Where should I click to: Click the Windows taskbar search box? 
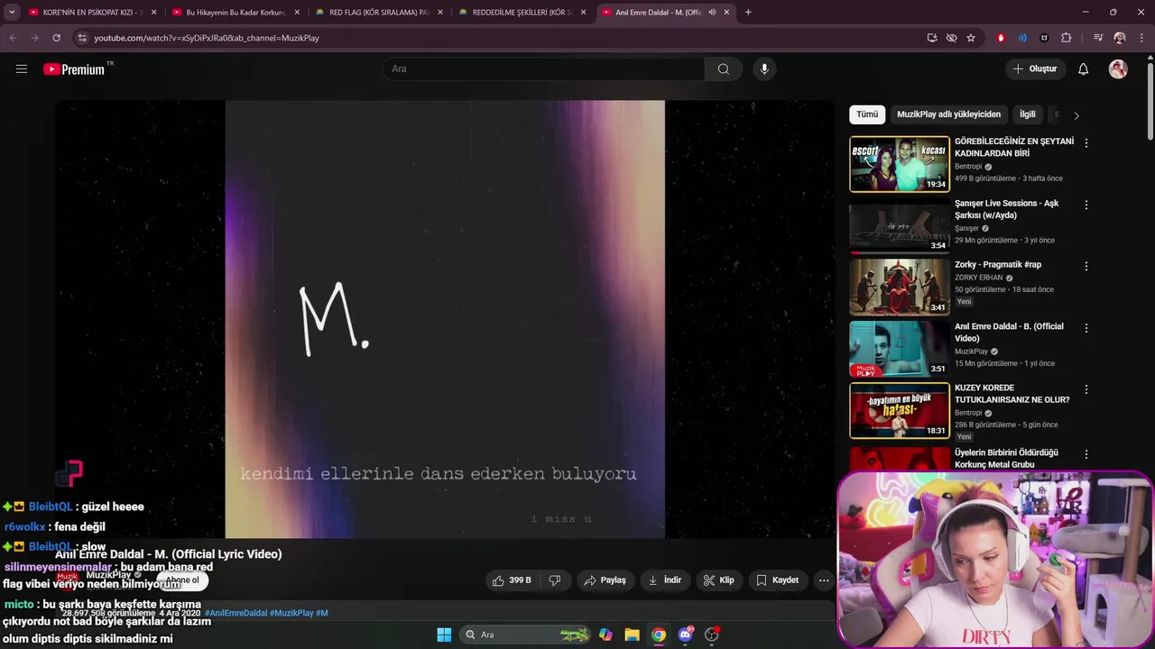coord(526,635)
